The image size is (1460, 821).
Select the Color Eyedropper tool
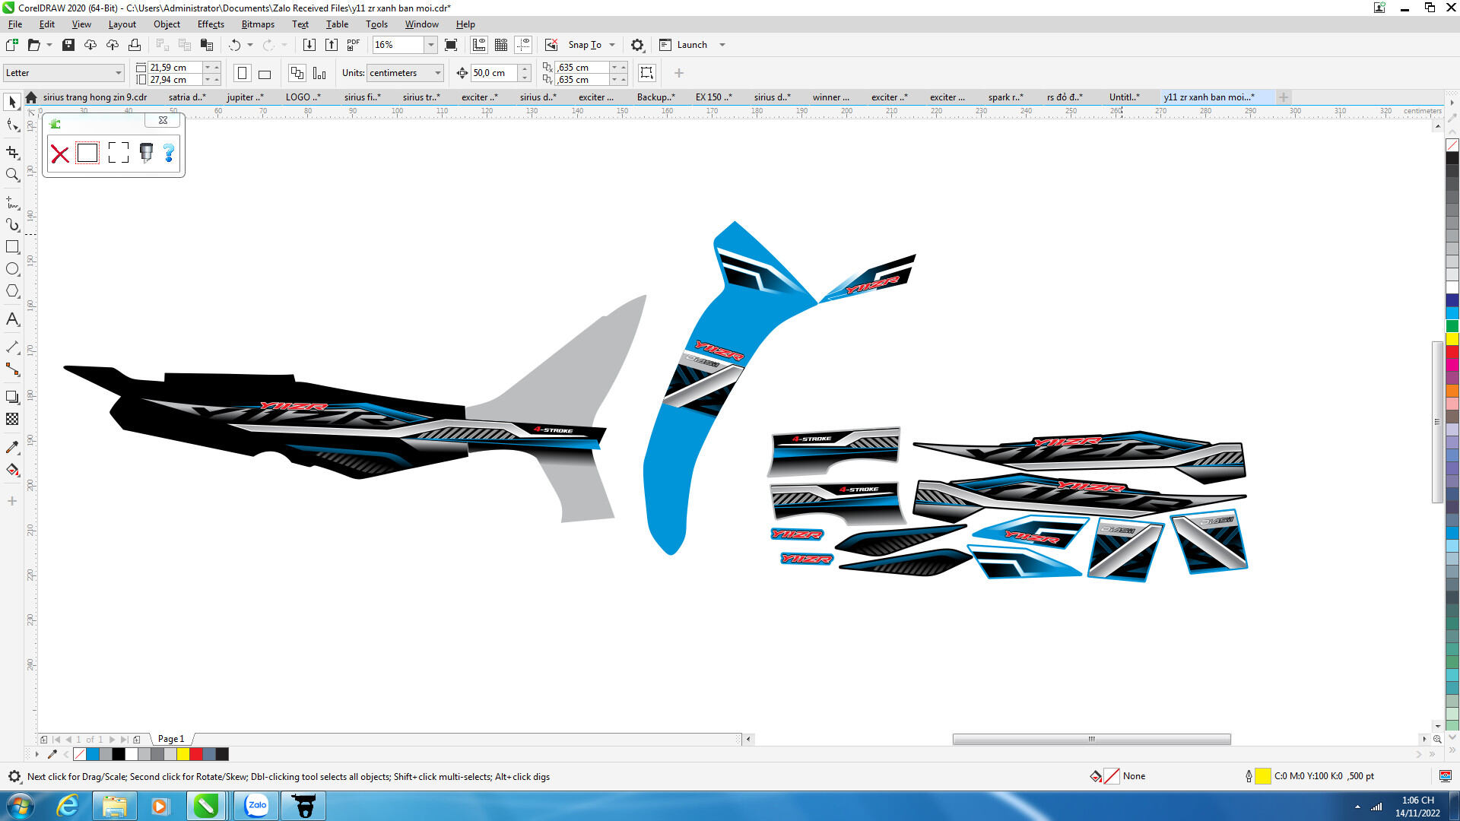pyautogui.click(x=12, y=447)
